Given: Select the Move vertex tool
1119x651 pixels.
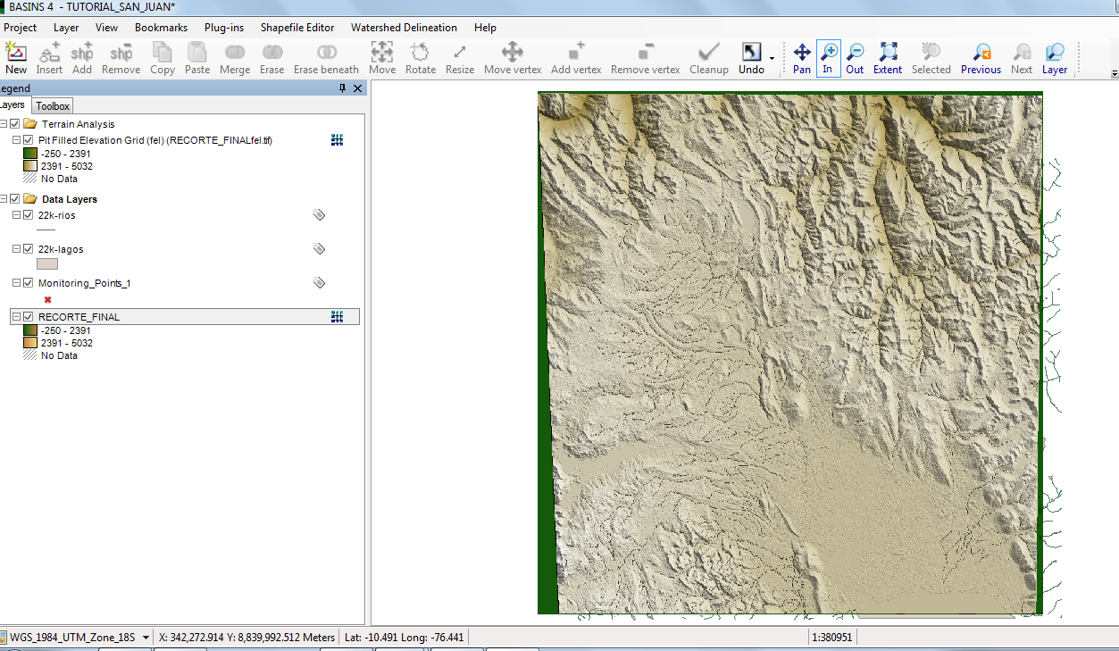Looking at the screenshot, I should click(513, 52).
